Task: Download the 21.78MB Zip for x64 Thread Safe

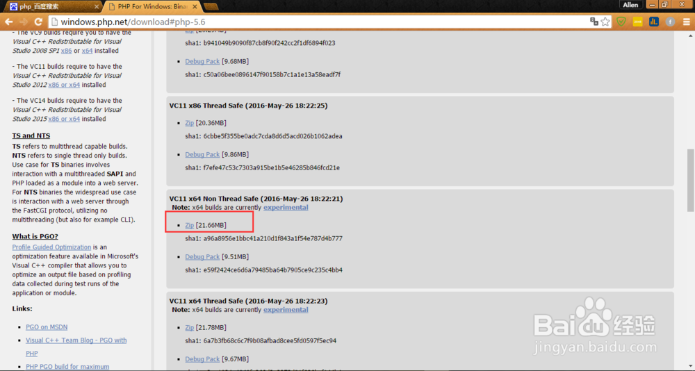Action: tap(189, 327)
